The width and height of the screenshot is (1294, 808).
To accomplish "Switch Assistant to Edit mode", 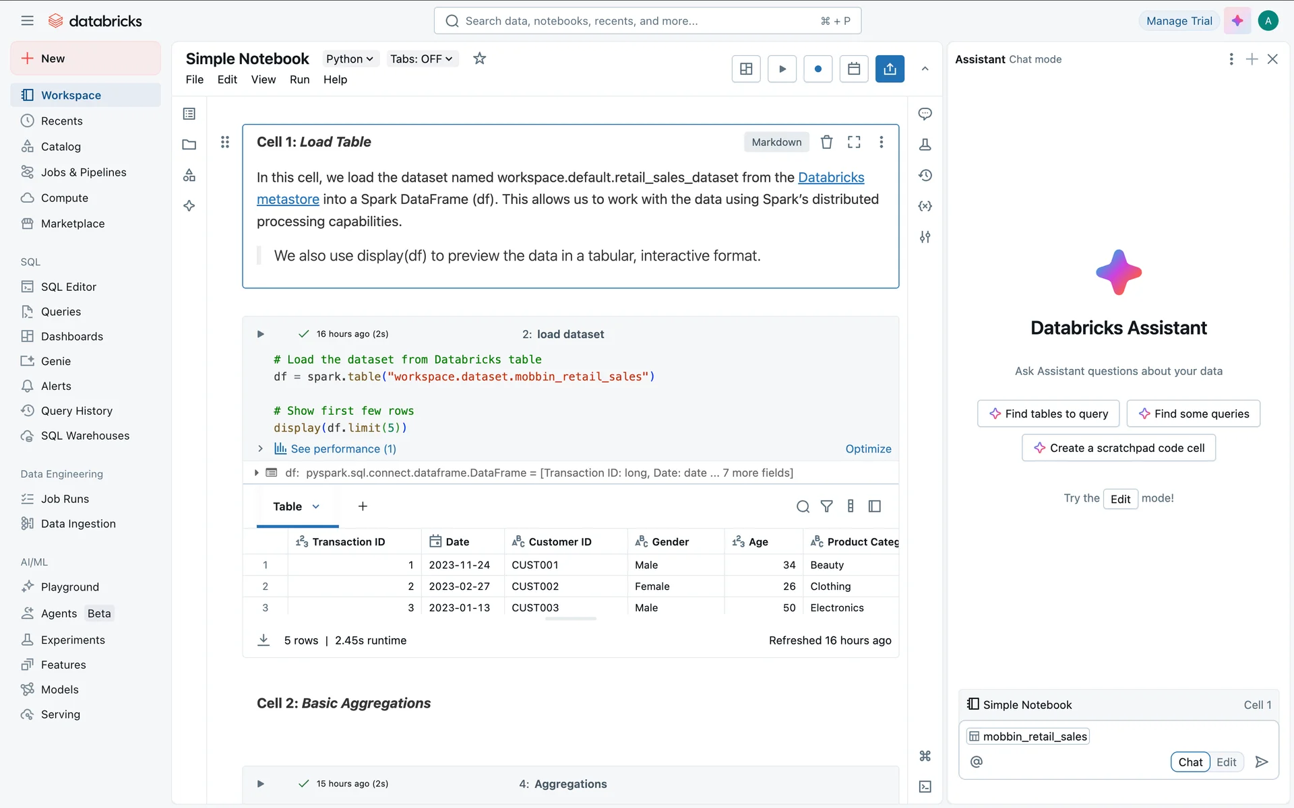I will (1226, 762).
